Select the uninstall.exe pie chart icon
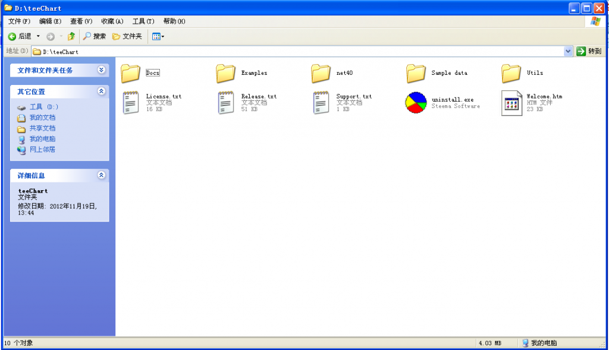 tap(416, 103)
